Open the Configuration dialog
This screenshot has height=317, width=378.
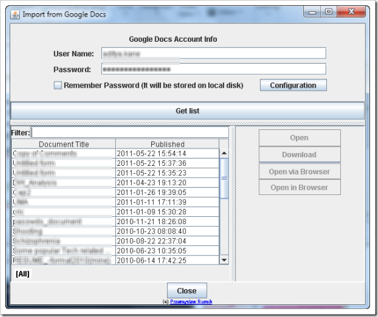293,85
